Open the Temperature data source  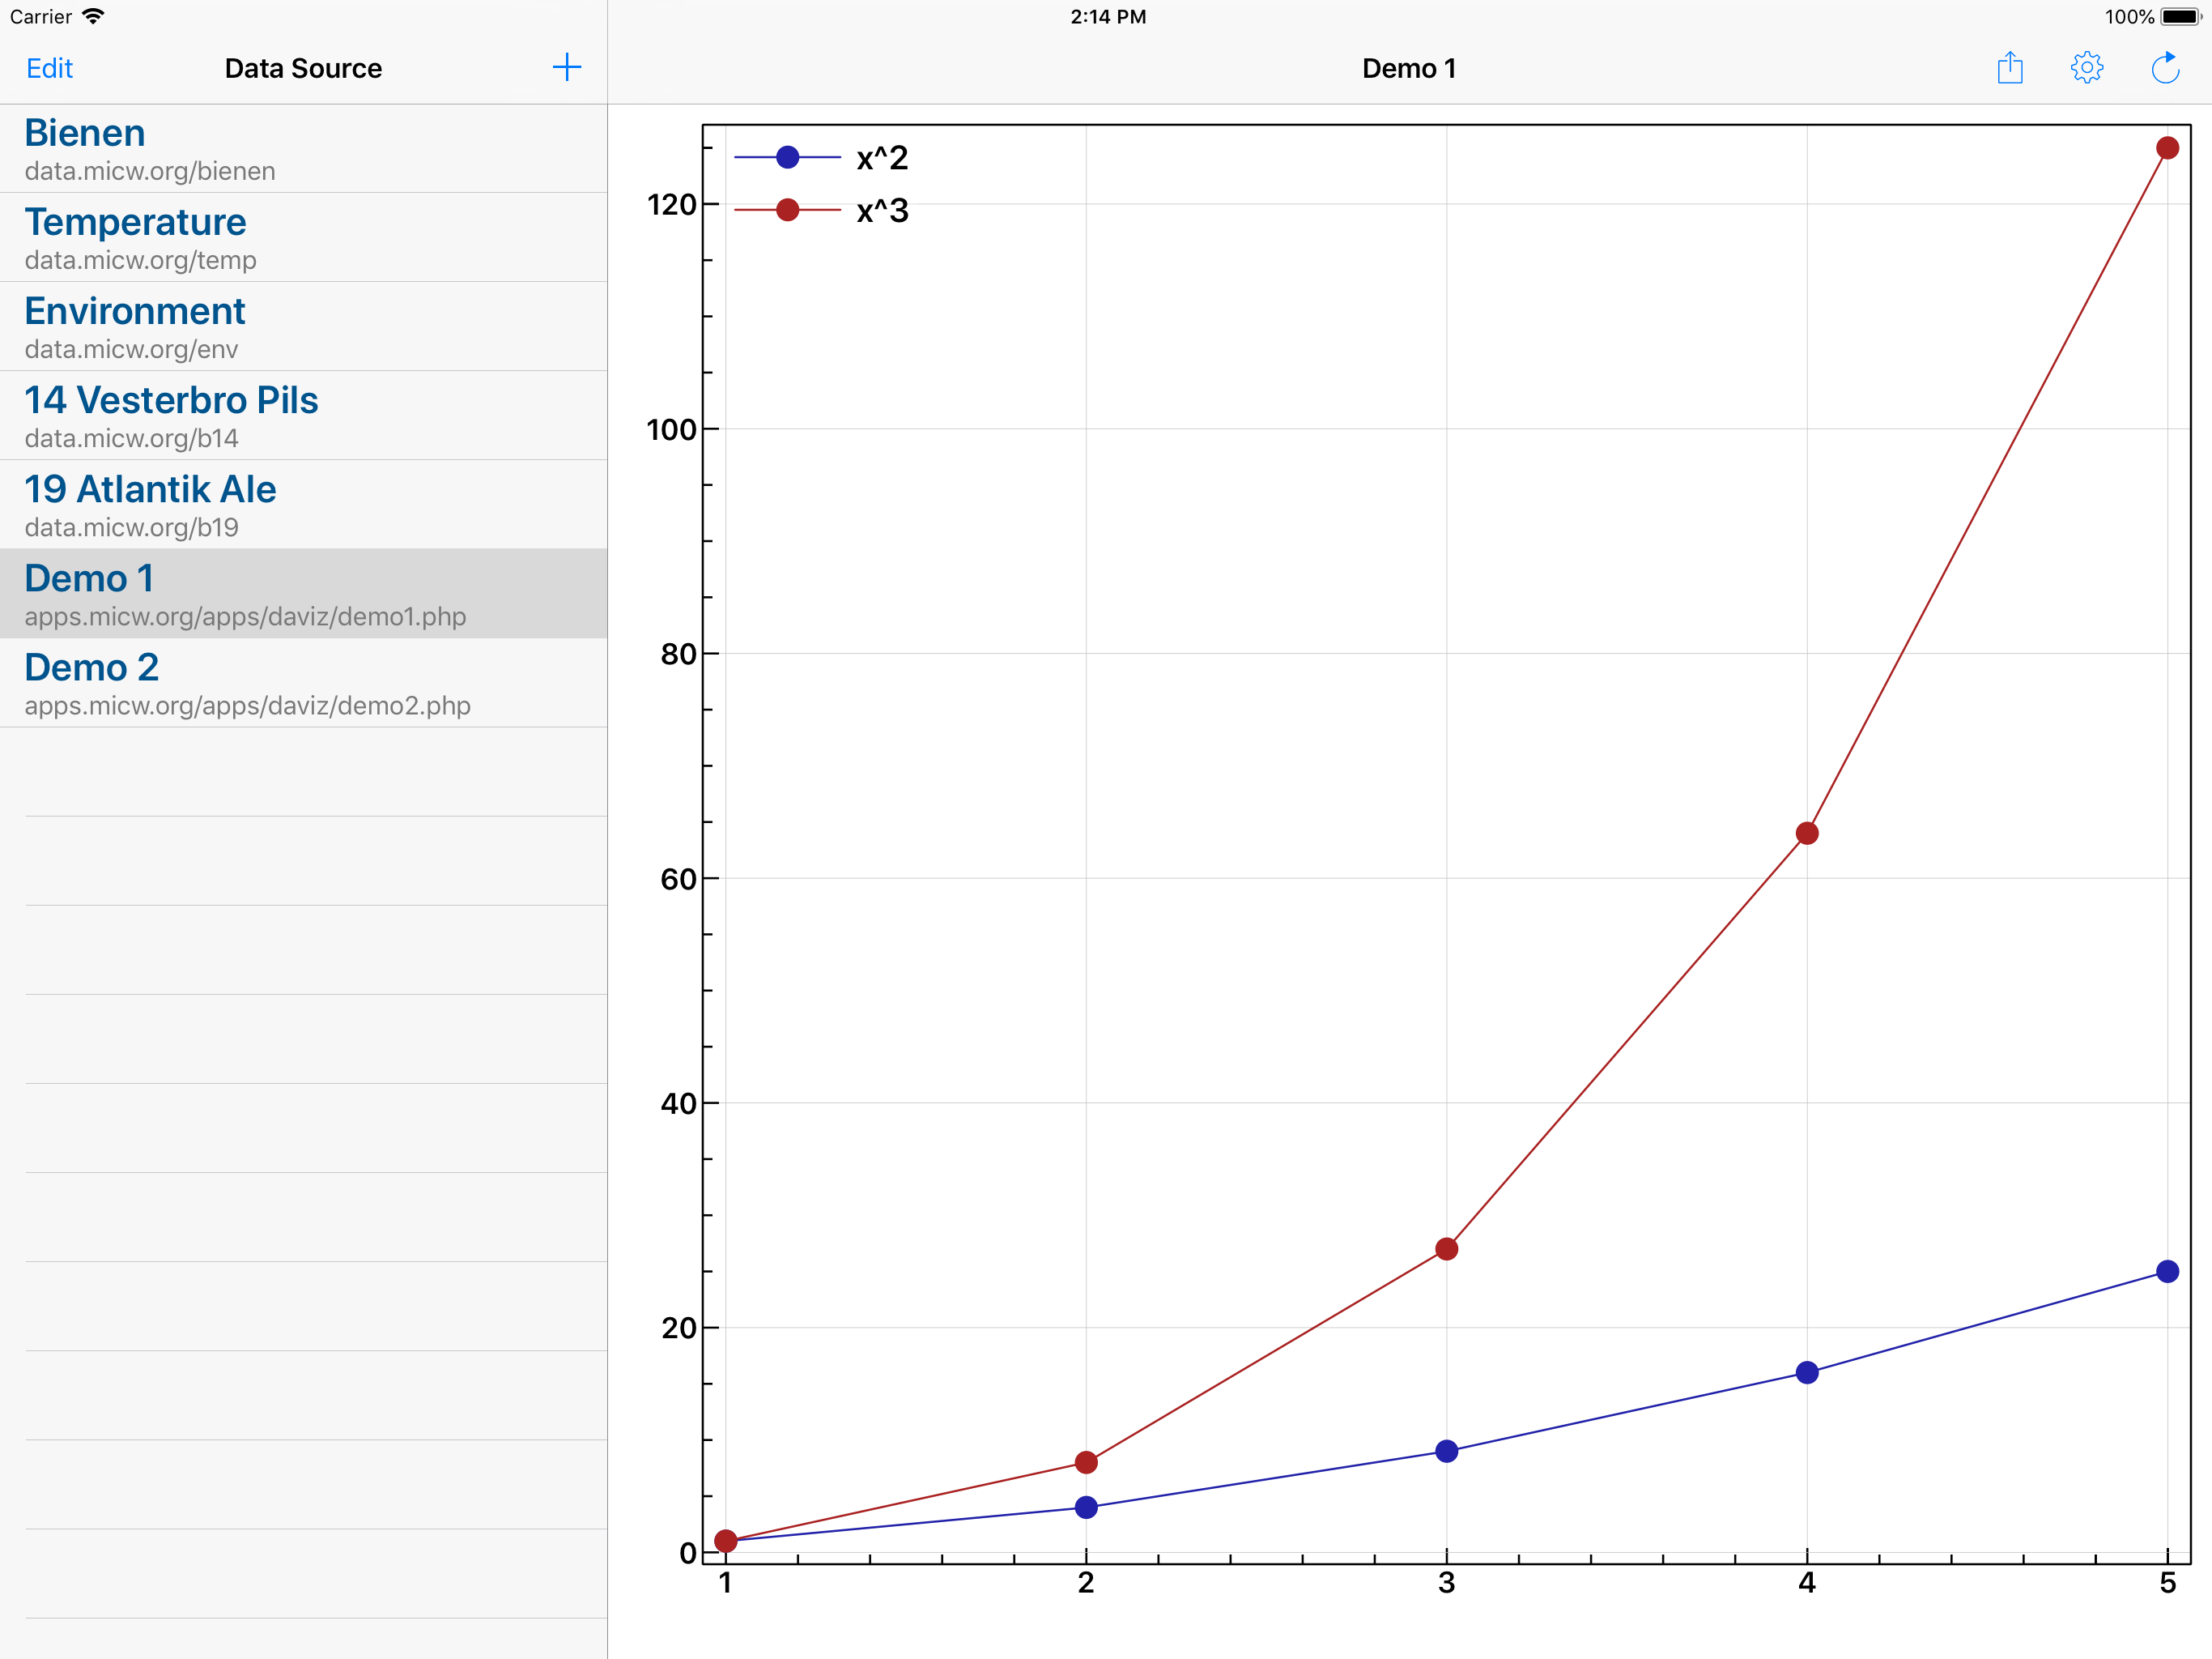(303, 238)
